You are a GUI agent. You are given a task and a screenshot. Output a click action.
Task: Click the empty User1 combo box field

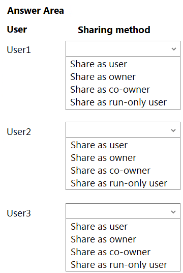point(123,49)
